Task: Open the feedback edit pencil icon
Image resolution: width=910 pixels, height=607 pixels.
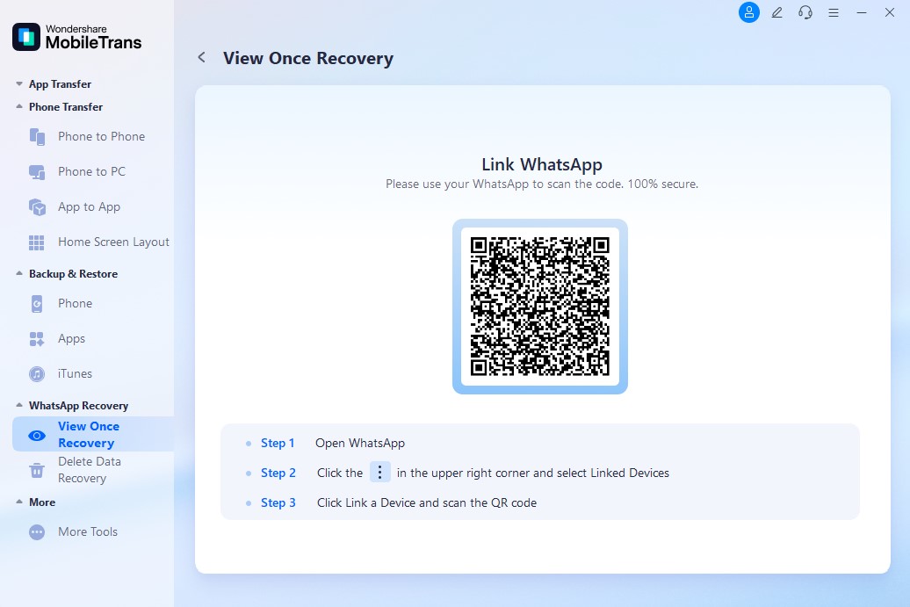Action: (776, 12)
